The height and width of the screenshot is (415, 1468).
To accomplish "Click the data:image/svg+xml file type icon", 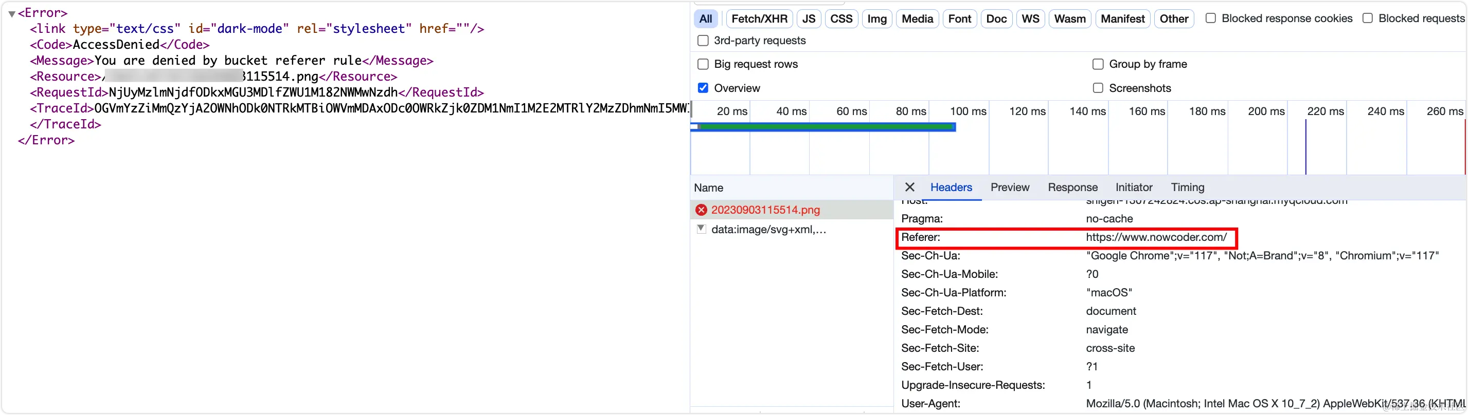I will [701, 230].
